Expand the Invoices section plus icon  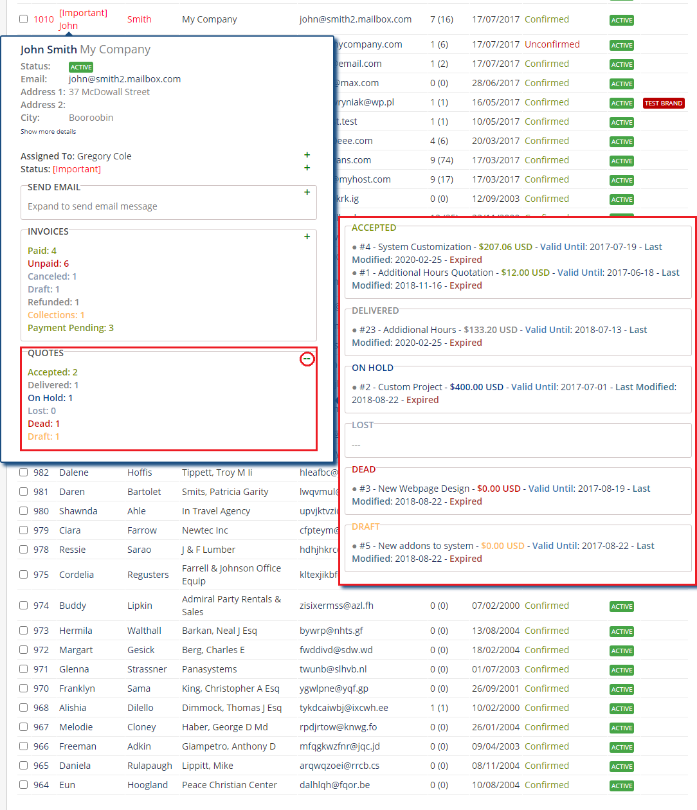click(307, 237)
